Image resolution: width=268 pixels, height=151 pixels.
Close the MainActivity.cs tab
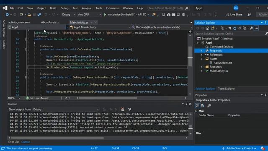[95, 22]
